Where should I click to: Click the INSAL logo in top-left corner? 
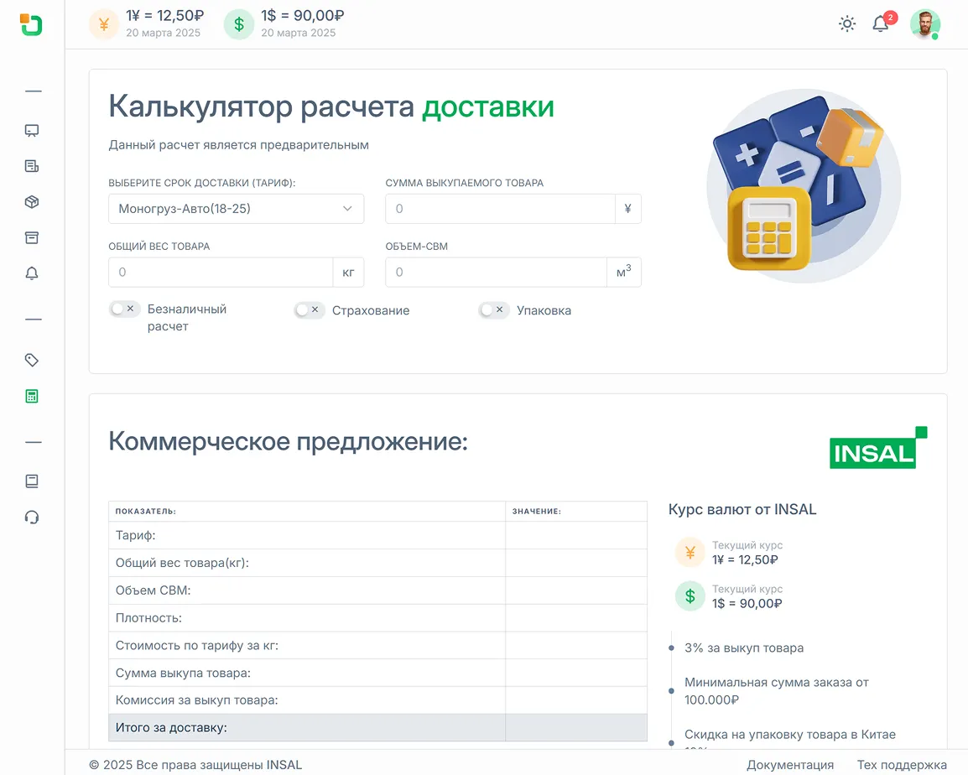(31, 24)
